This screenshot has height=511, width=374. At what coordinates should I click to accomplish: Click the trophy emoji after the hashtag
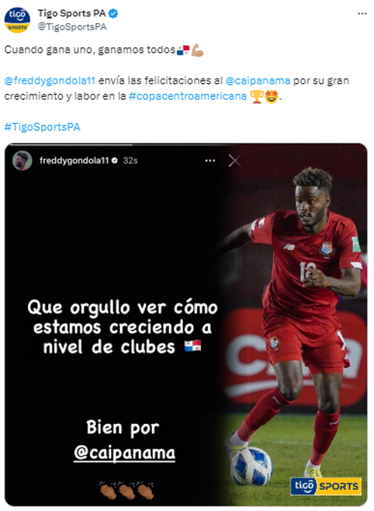(x=256, y=96)
